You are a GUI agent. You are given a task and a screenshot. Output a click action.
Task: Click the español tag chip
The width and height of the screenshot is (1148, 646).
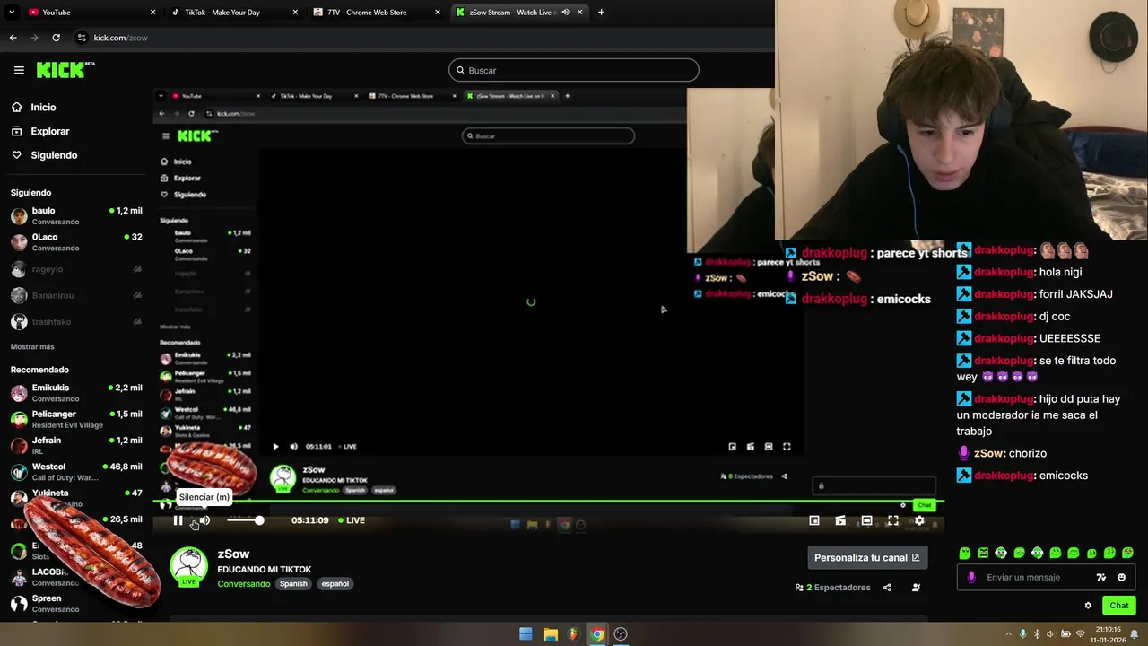(335, 583)
